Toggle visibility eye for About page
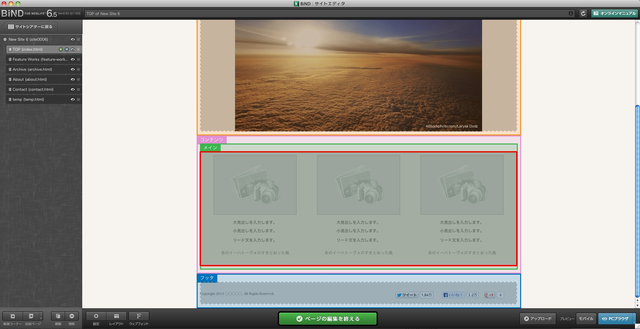This screenshot has width=640, height=329. 72,79
